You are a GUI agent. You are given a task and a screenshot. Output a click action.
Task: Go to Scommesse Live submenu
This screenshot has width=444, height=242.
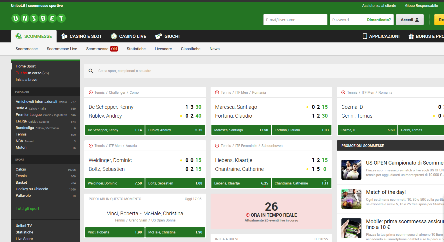point(62,49)
